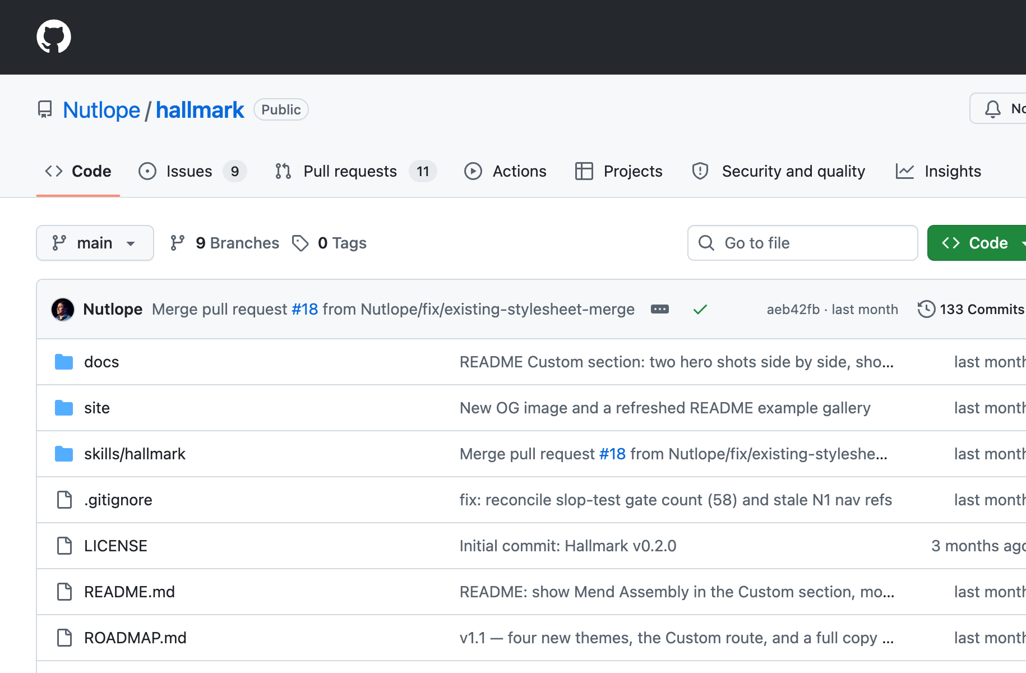Open the GitHub home logo
This screenshot has height=673, width=1026.
(54, 36)
